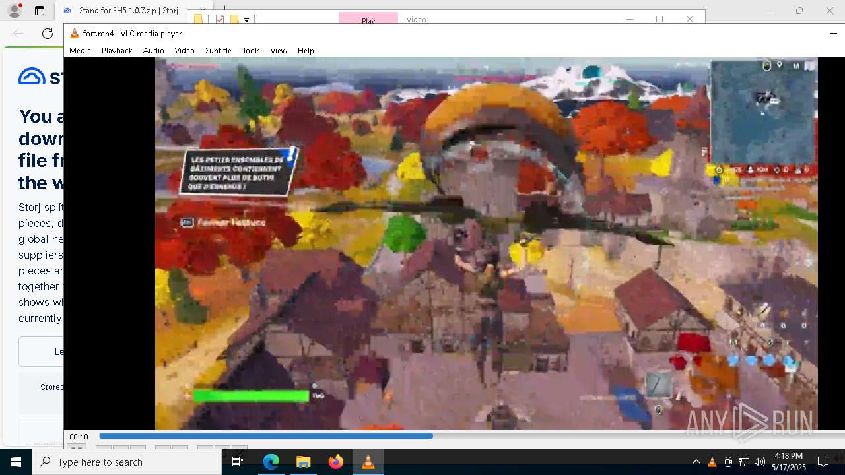Click the Edge back arrow button
The width and height of the screenshot is (845, 475).
tap(18, 34)
